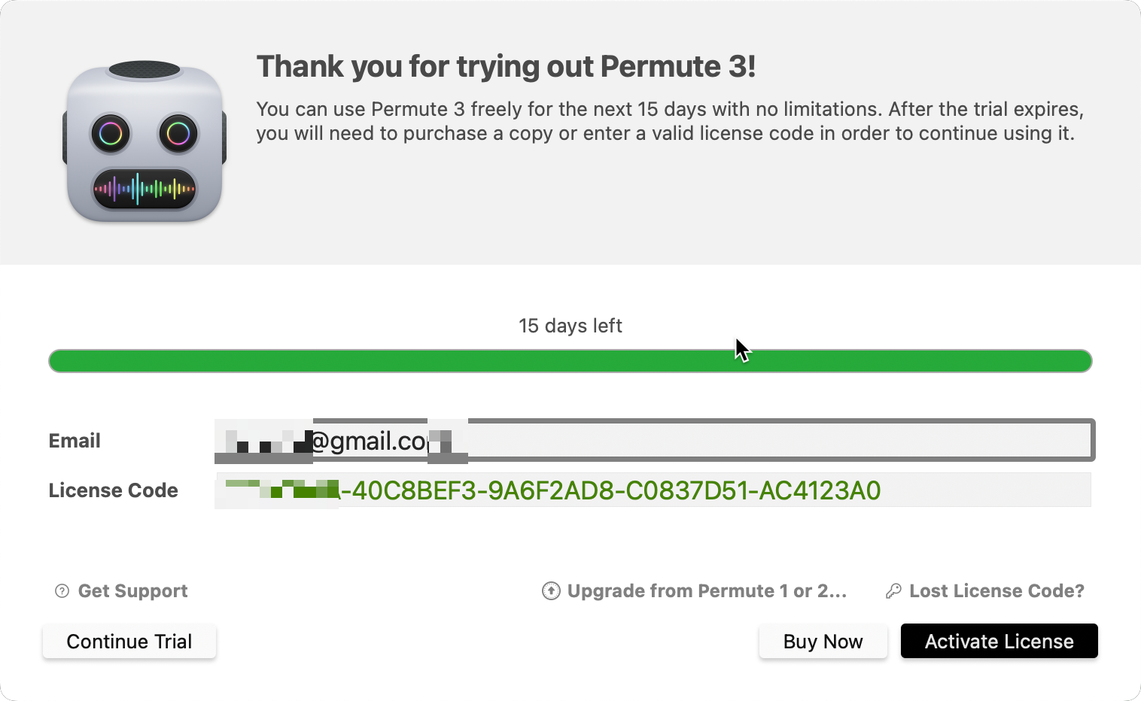Click the robot's colorful waveform mouth
The image size is (1141, 701).
(x=145, y=189)
